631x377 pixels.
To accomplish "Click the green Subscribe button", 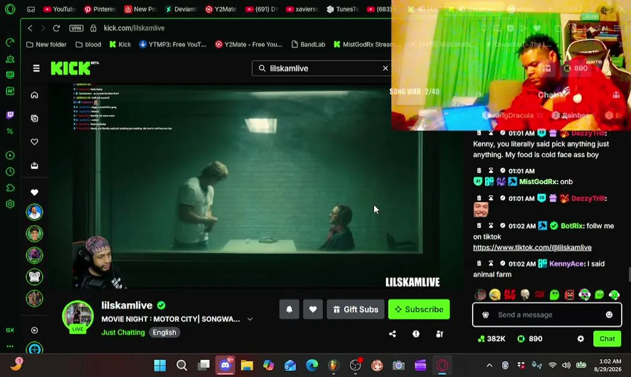I will (419, 309).
